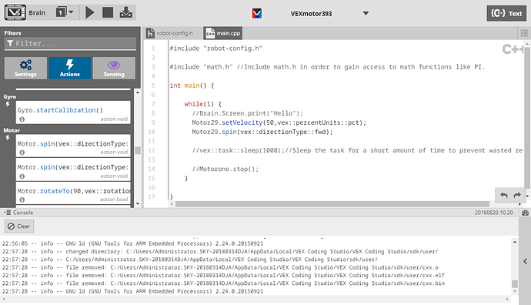
Task: Click the info icon under Gyro.startCalibration
Action: point(22,119)
